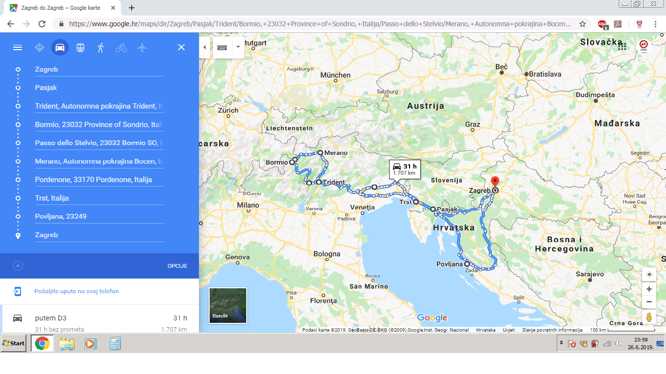Edit the Bormio waypoint field

(99, 125)
